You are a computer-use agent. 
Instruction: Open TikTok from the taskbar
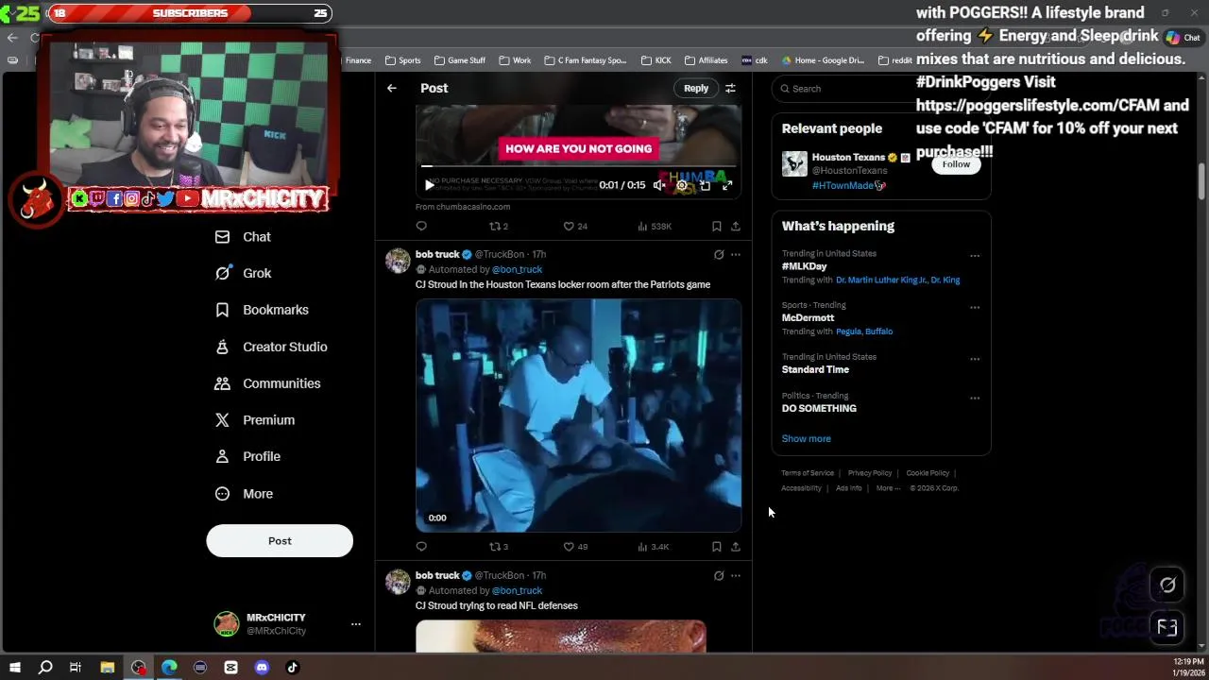point(293,668)
